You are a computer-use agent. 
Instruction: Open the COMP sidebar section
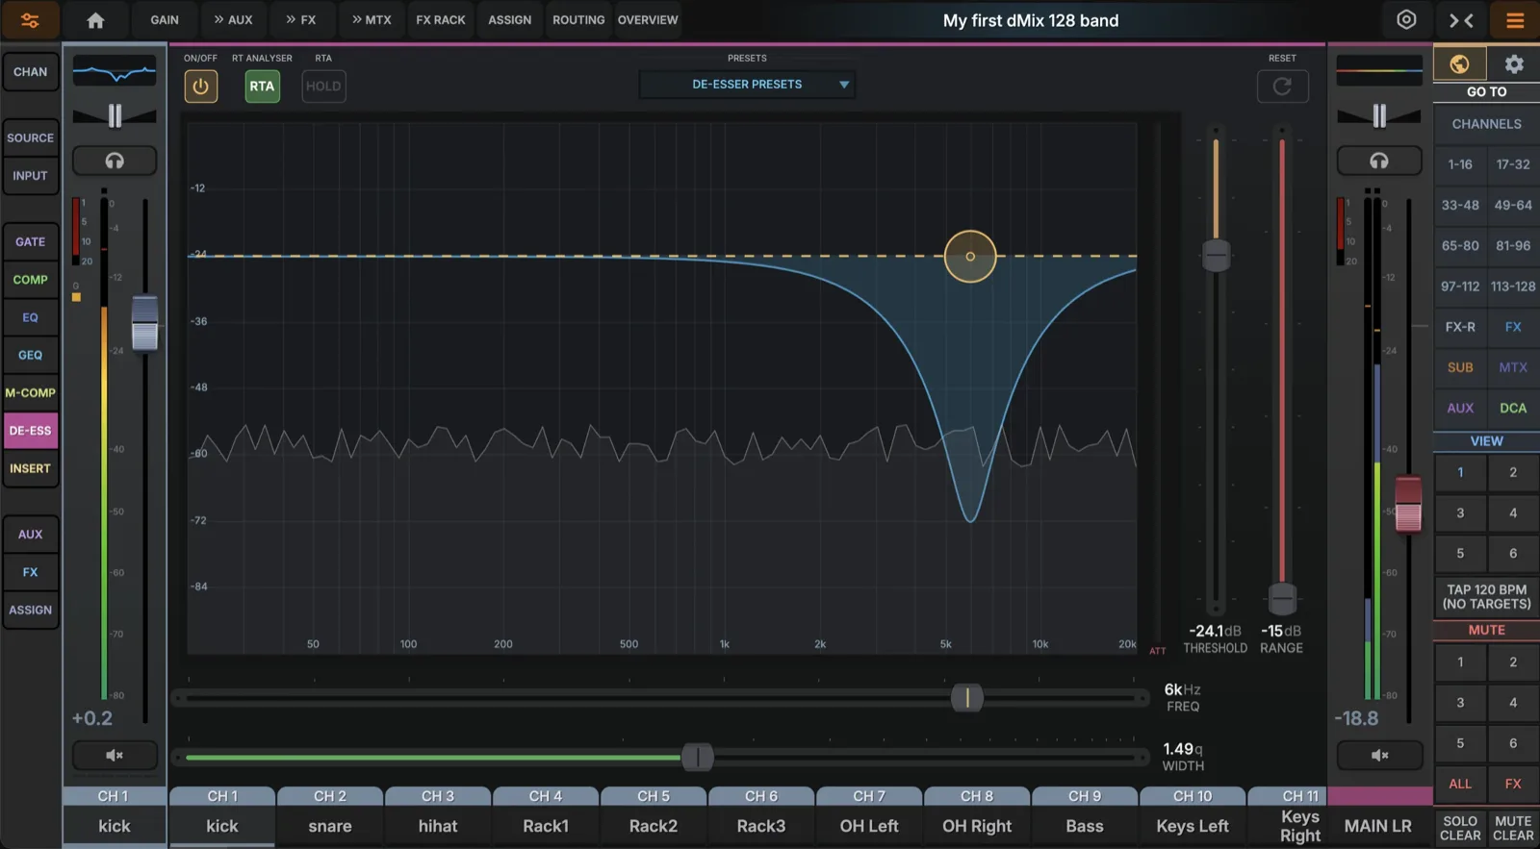click(30, 280)
